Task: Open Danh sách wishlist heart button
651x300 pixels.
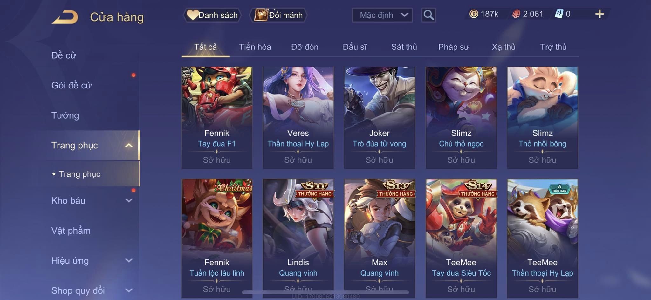Action: coord(212,15)
